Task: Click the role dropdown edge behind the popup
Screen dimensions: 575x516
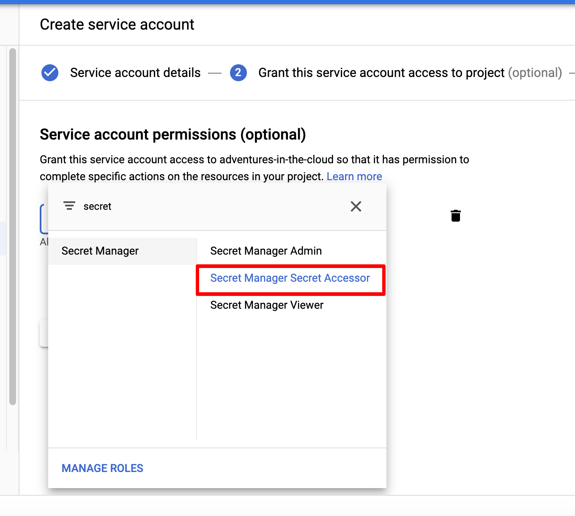Action: point(44,219)
